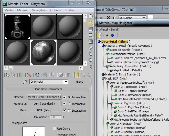This screenshot has width=169, height=136.
Task: Select Mask Interactive radio button
Action: pos(69,111)
